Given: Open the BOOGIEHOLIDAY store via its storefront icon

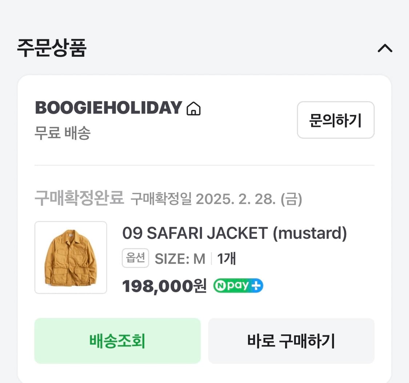Looking at the screenshot, I should [194, 108].
